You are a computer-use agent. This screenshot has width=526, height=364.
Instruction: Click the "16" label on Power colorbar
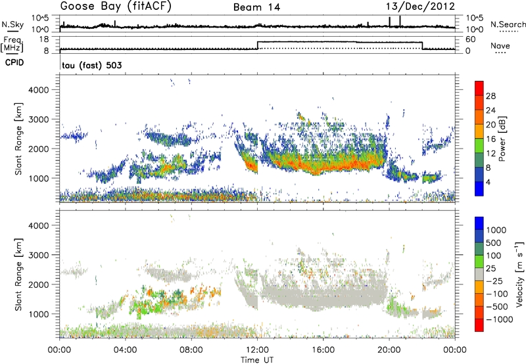pyautogui.click(x=490, y=139)
